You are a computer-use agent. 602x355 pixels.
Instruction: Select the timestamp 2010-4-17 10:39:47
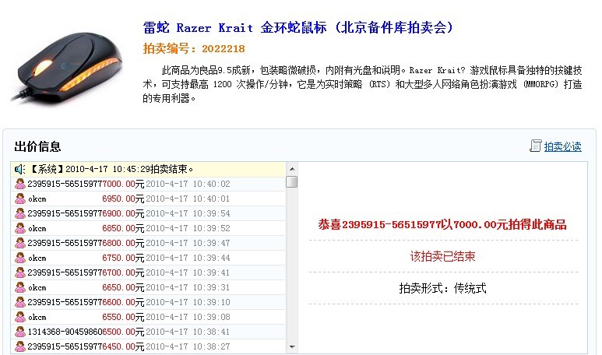pyautogui.click(x=188, y=243)
